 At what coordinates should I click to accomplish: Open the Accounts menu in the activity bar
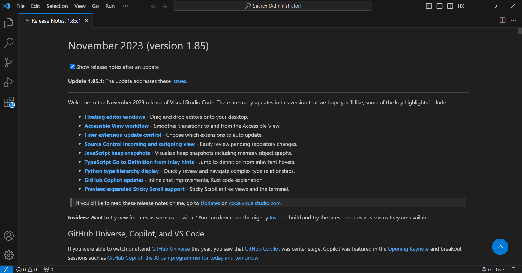click(x=8, y=236)
